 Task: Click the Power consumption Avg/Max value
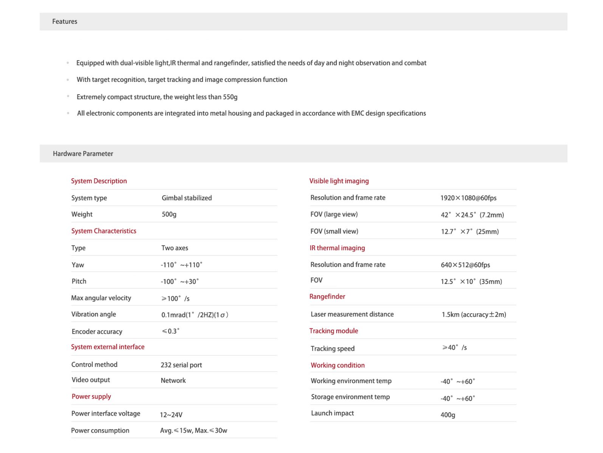194,430
